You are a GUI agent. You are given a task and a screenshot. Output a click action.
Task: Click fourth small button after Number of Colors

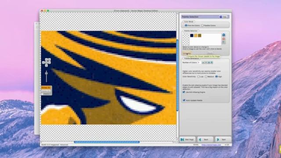[x=212, y=62]
